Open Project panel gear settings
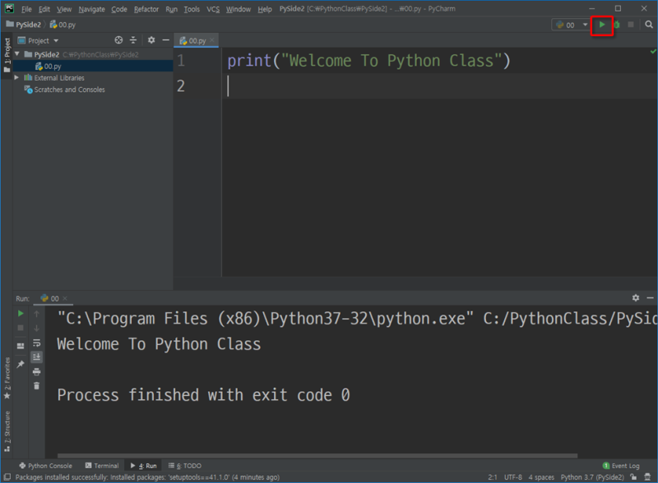Viewport: 658px width, 483px height. (x=151, y=40)
